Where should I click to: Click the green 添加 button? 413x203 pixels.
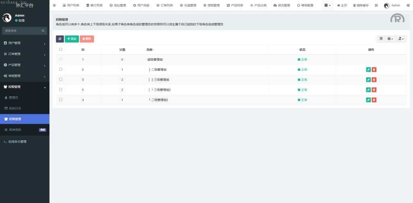coord(72,39)
